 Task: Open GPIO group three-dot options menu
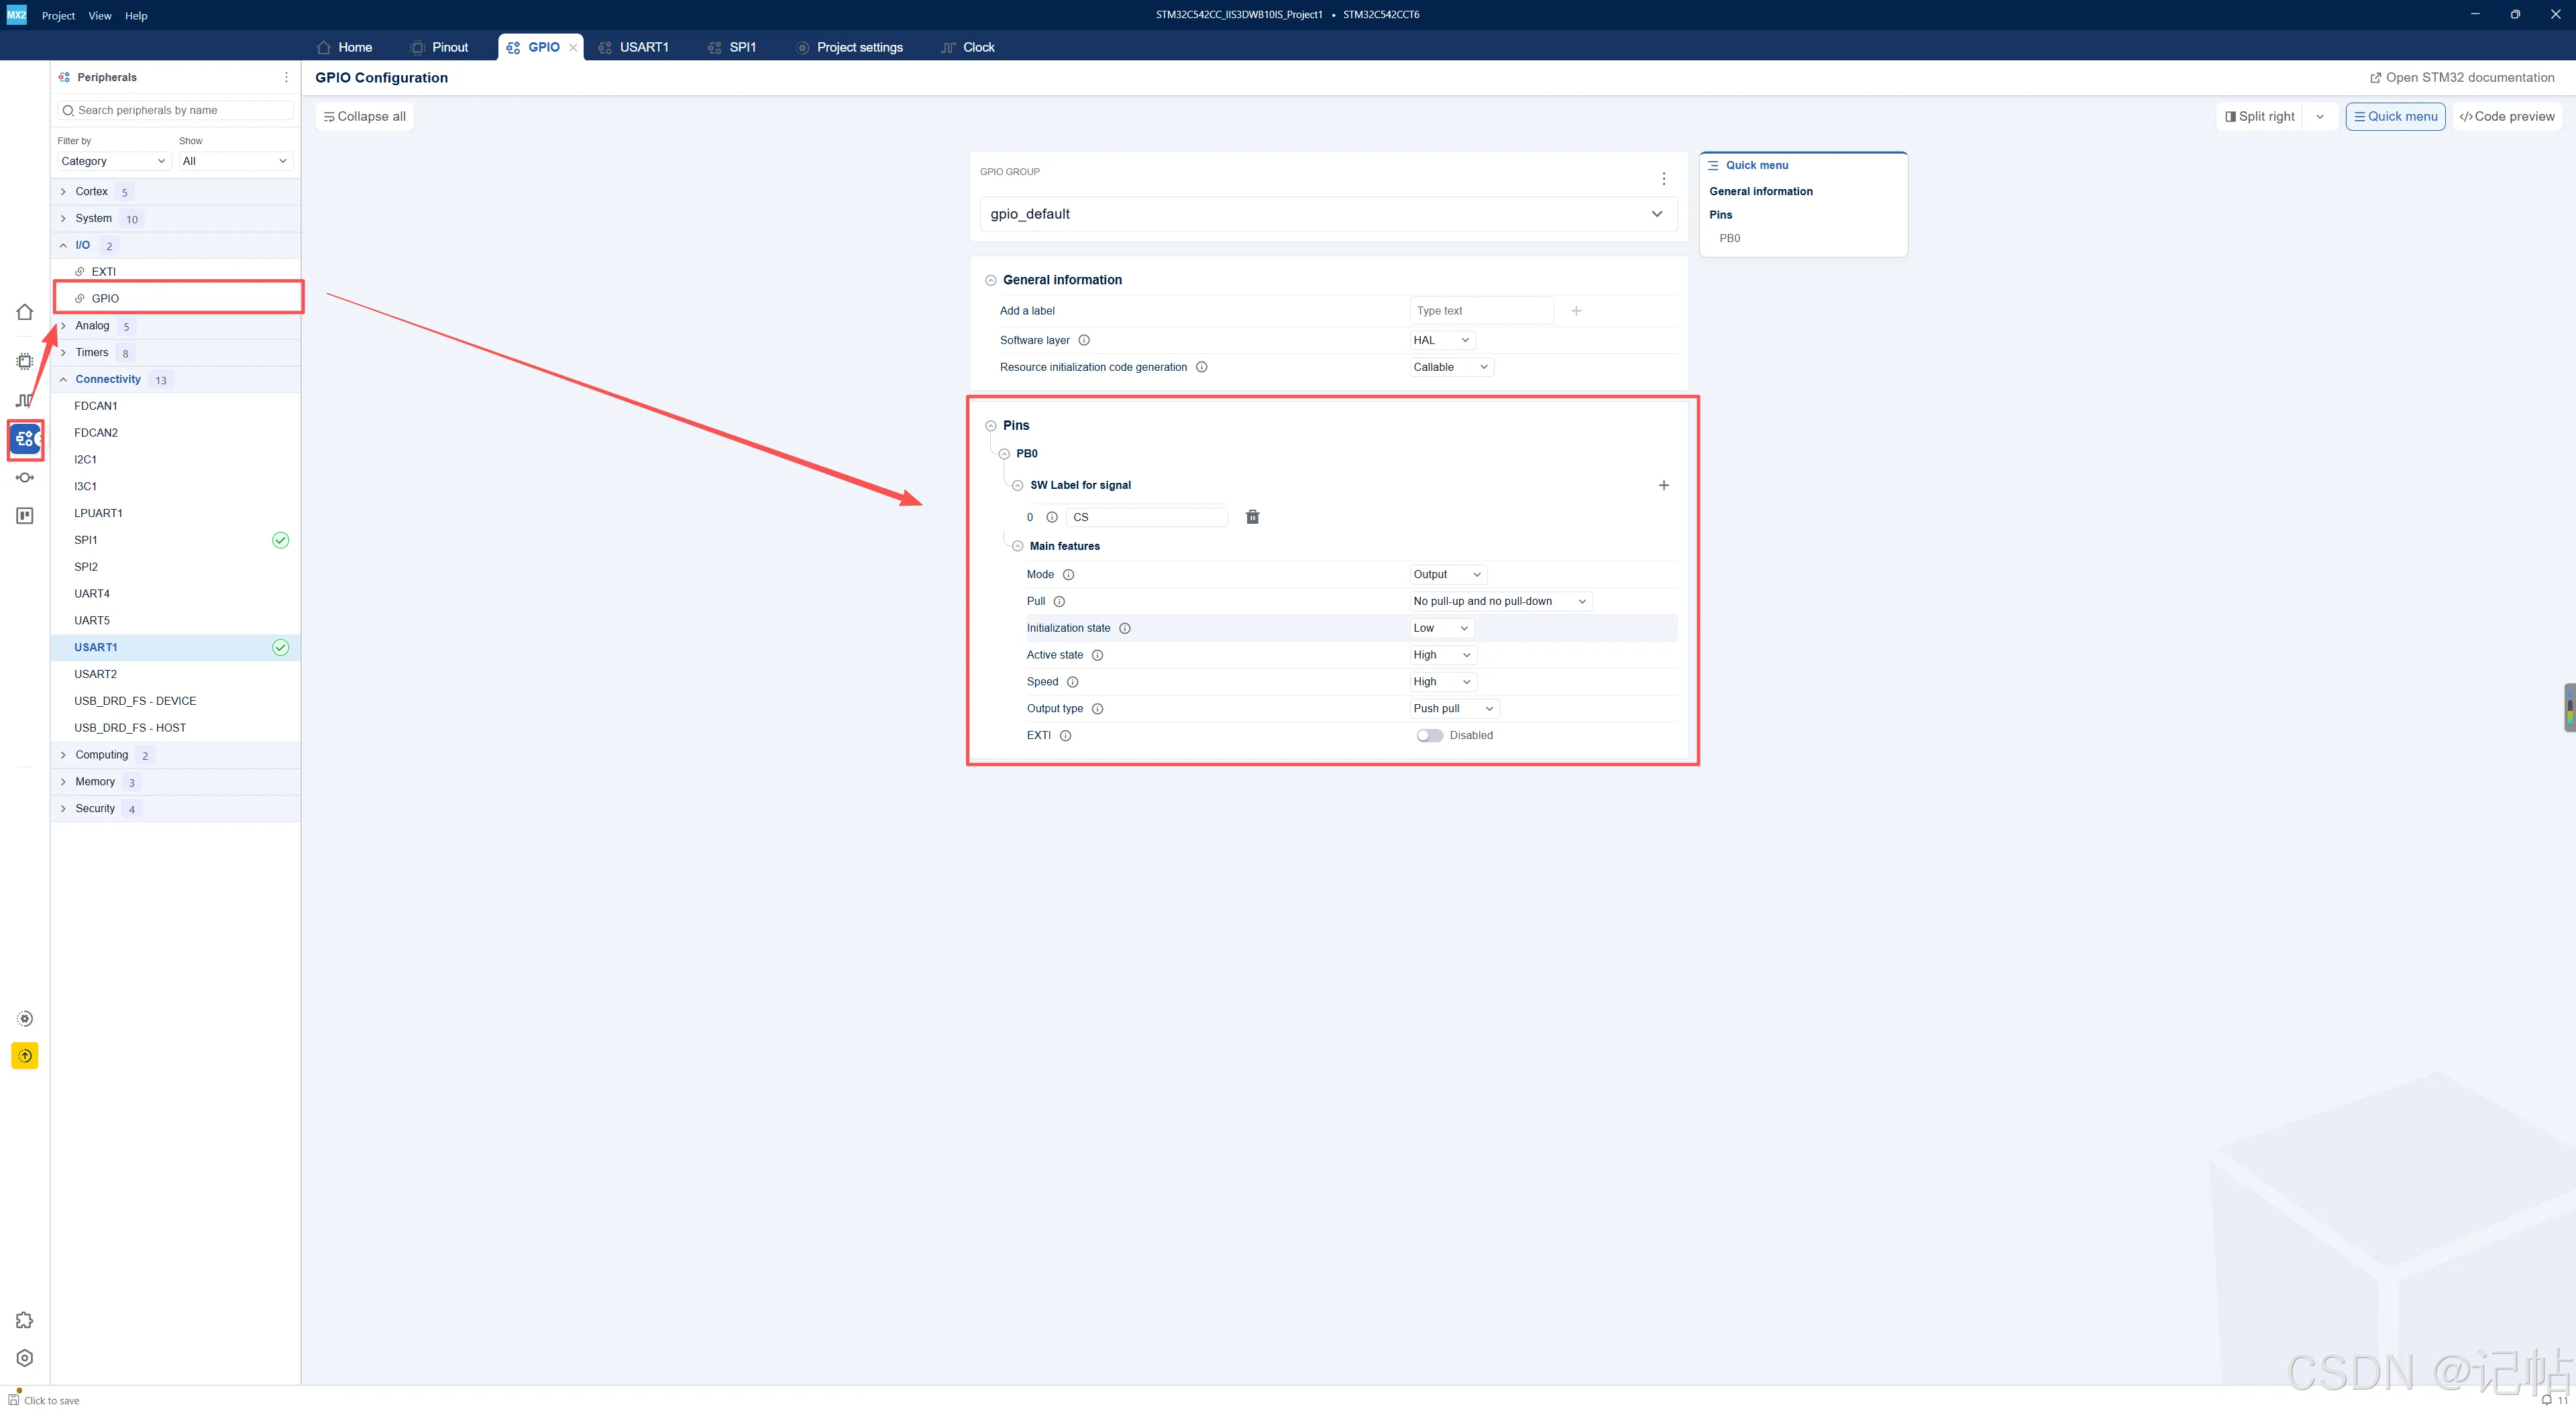coord(1664,179)
